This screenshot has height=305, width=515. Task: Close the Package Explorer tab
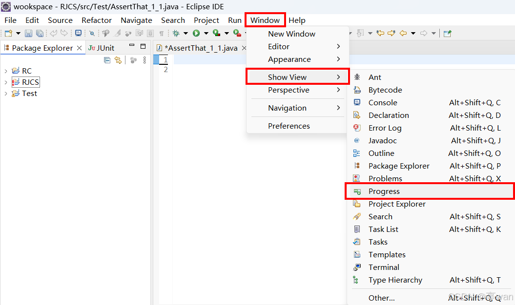[x=79, y=48]
